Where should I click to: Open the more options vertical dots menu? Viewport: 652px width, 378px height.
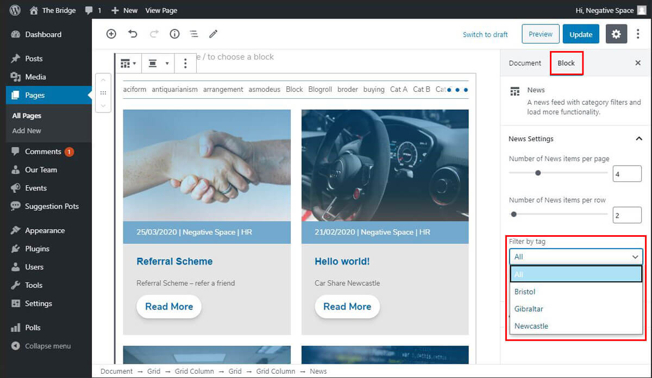click(x=638, y=34)
